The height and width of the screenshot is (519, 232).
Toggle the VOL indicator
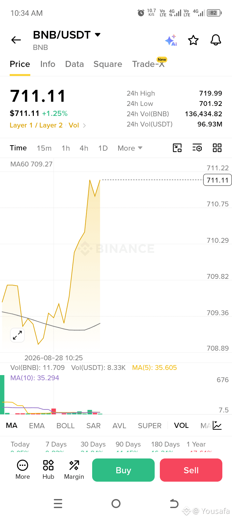point(181,426)
